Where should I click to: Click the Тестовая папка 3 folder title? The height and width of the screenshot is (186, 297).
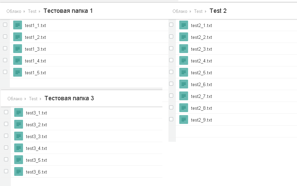[x=69, y=98]
